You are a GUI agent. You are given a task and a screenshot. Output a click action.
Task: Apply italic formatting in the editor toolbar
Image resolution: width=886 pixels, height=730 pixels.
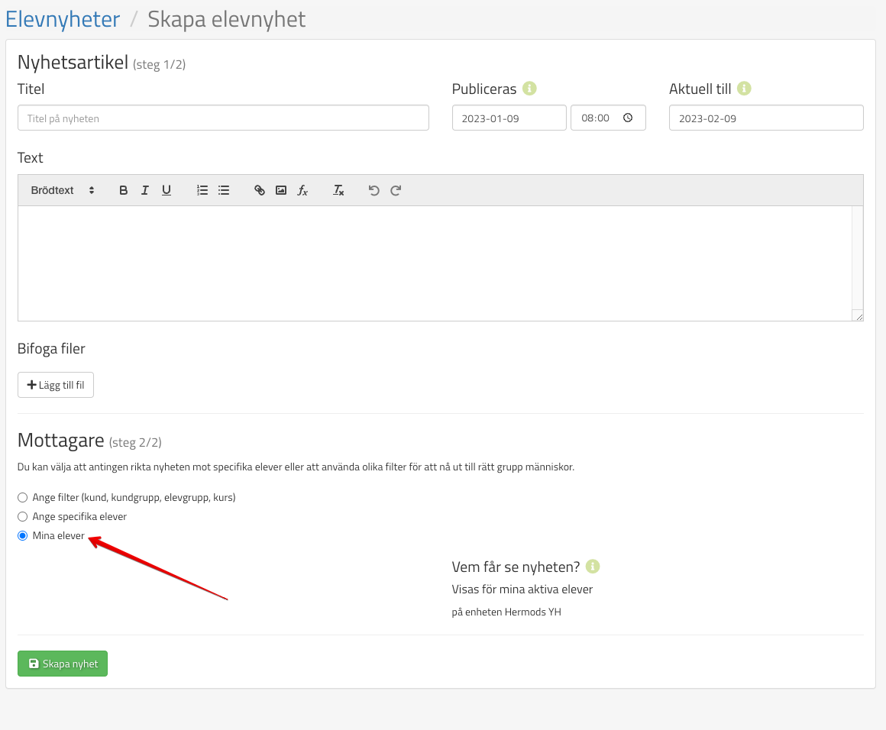pyautogui.click(x=145, y=190)
